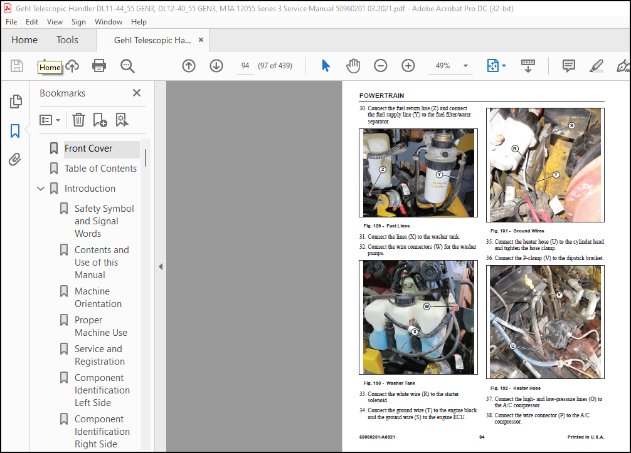
Task: Click the Fig. 130 Washer Tank photo
Action: click(418, 317)
